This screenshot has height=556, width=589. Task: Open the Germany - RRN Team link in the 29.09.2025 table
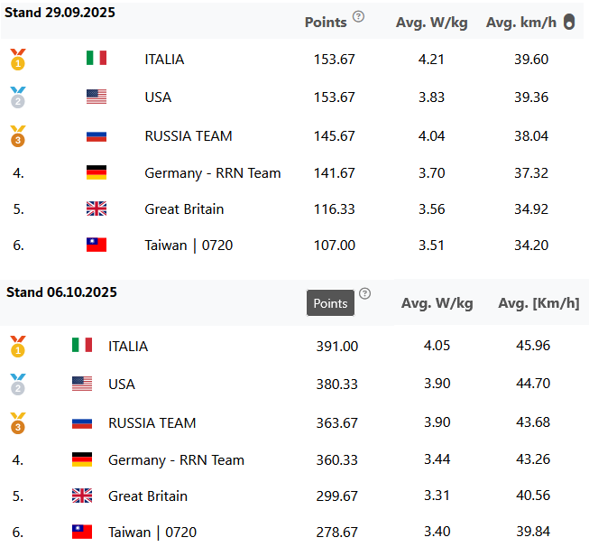pyautogui.click(x=213, y=173)
